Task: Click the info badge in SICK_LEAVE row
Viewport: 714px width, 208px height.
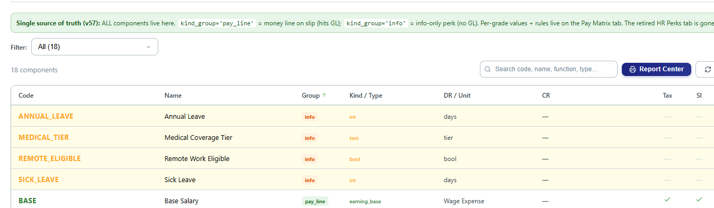Action: click(310, 180)
